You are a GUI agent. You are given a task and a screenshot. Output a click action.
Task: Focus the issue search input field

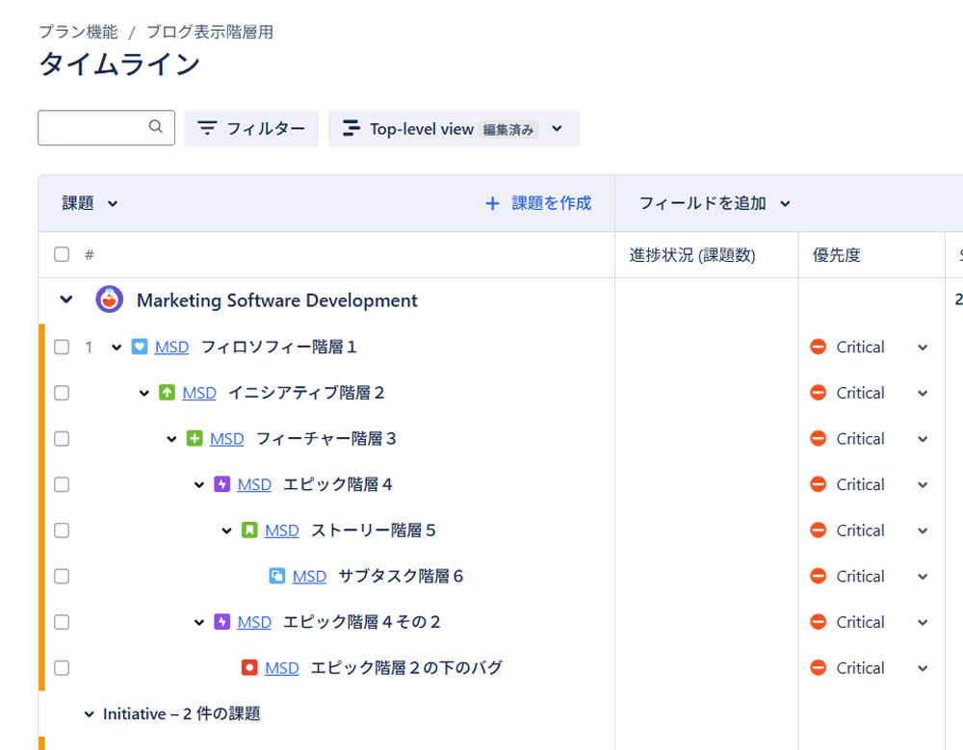coord(106,128)
